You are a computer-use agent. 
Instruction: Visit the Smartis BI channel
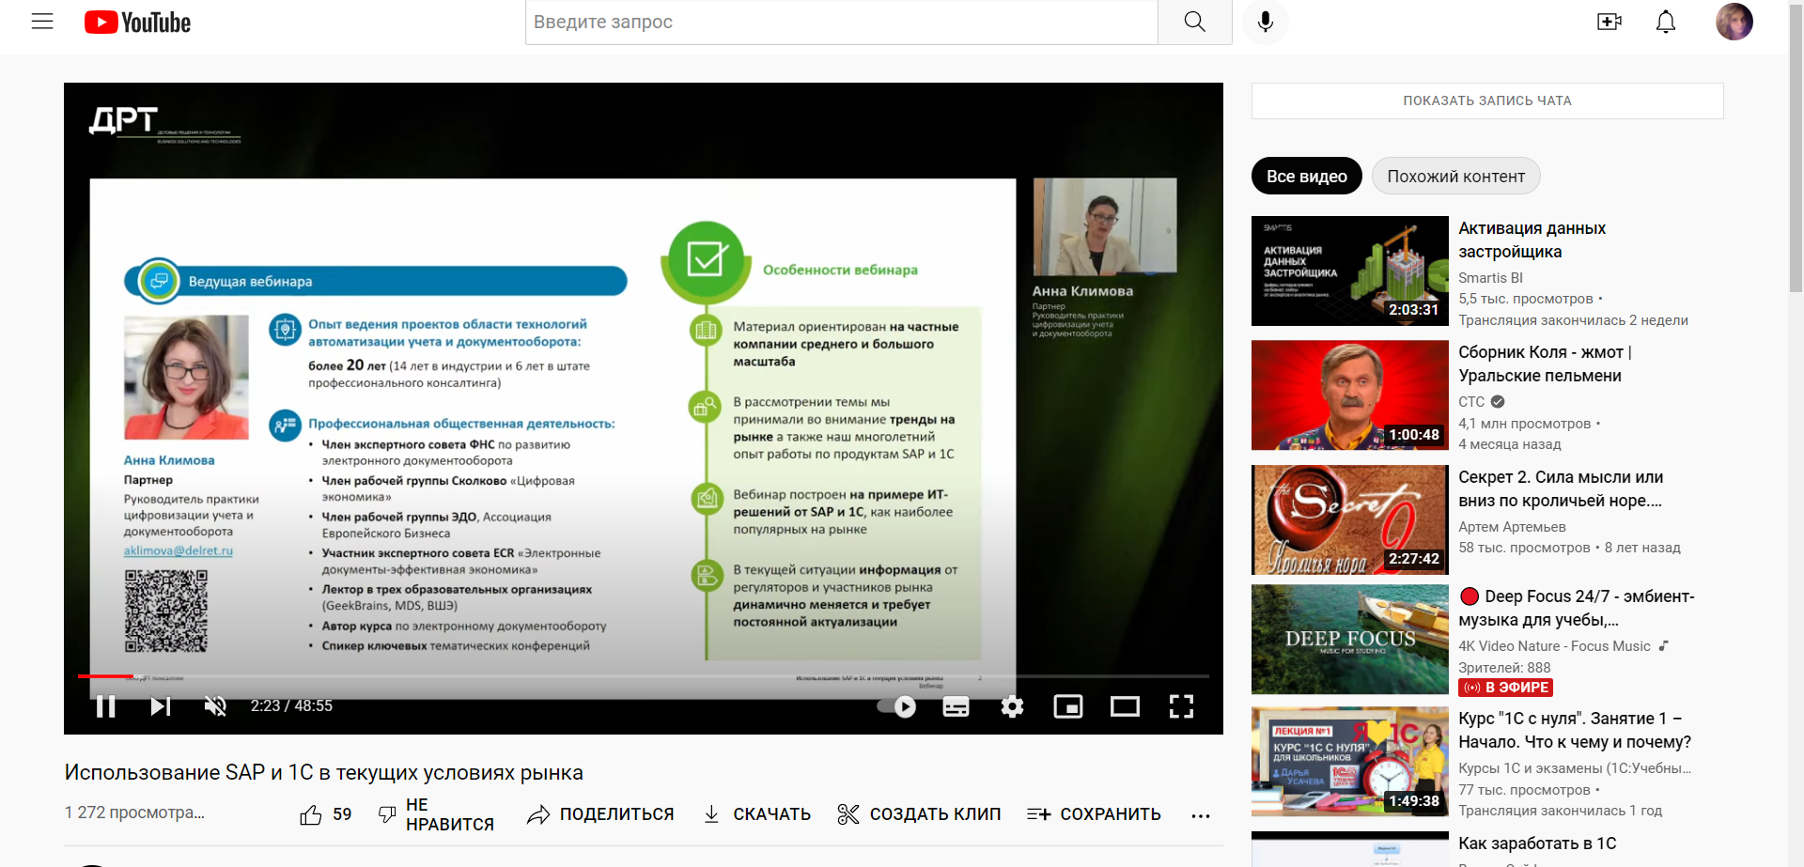click(1490, 278)
